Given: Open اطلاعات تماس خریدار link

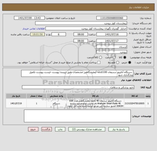Looking at the screenshot, I should (x=34, y=29).
